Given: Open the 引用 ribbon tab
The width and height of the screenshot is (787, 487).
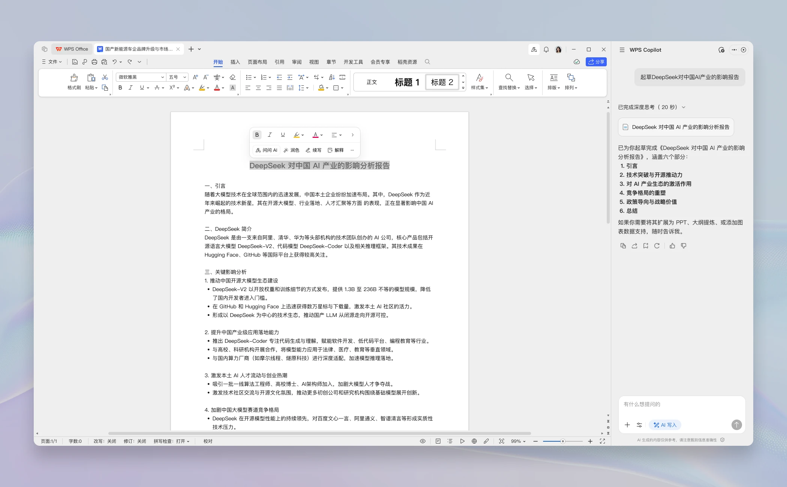Looking at the screenshot, I should click(x=279, y=62).
